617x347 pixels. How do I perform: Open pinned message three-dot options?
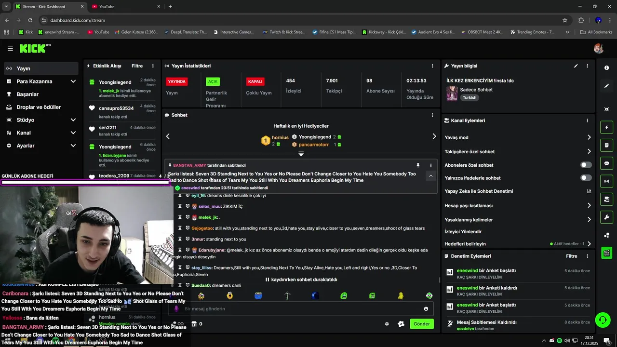point(430,165)
